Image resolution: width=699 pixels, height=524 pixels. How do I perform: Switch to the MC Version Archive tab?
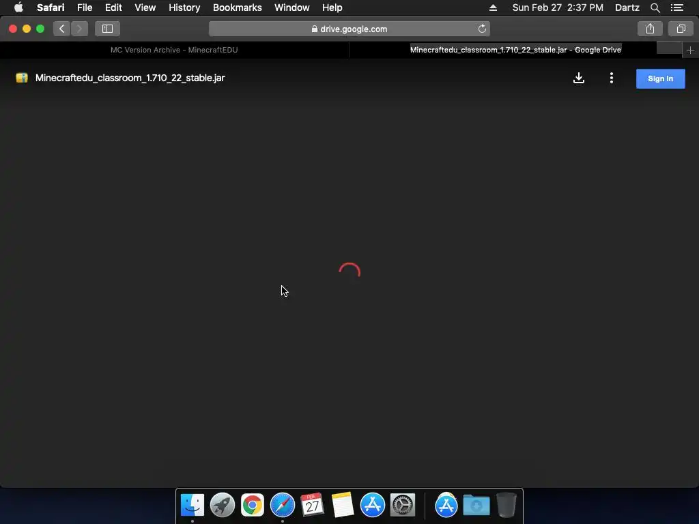(174, 50)
